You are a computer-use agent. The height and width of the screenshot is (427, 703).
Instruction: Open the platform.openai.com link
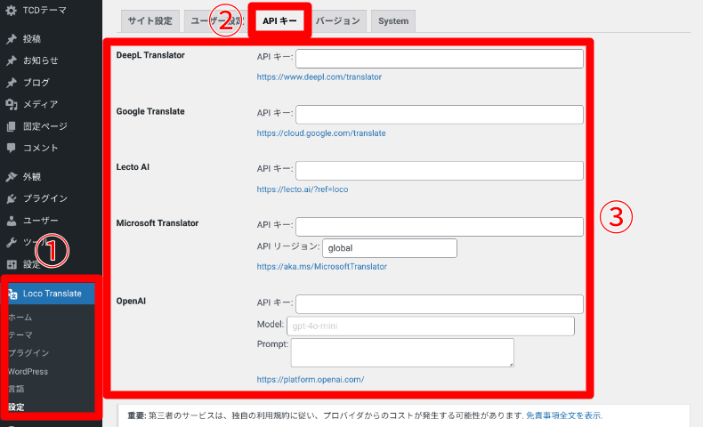point(311,380)
